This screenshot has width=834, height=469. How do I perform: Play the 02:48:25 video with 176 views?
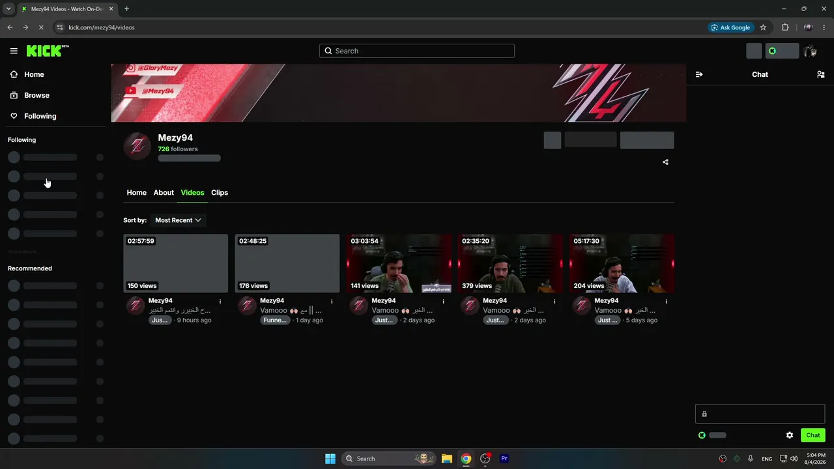pos(287,263)
